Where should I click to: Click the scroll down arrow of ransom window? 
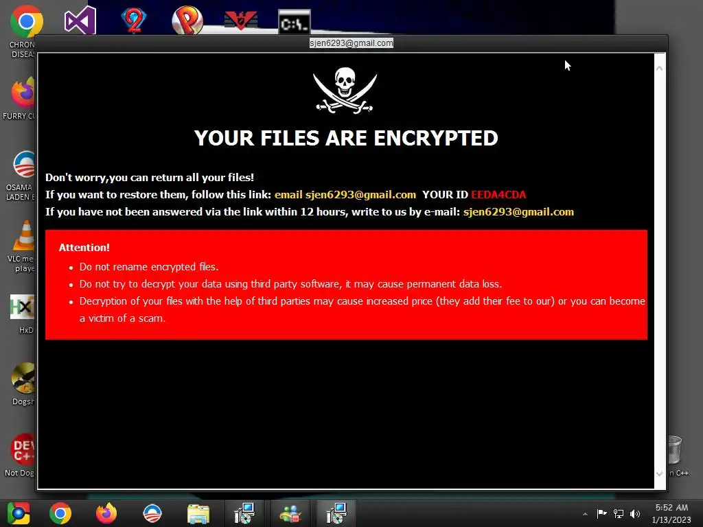tap(660, 473)
